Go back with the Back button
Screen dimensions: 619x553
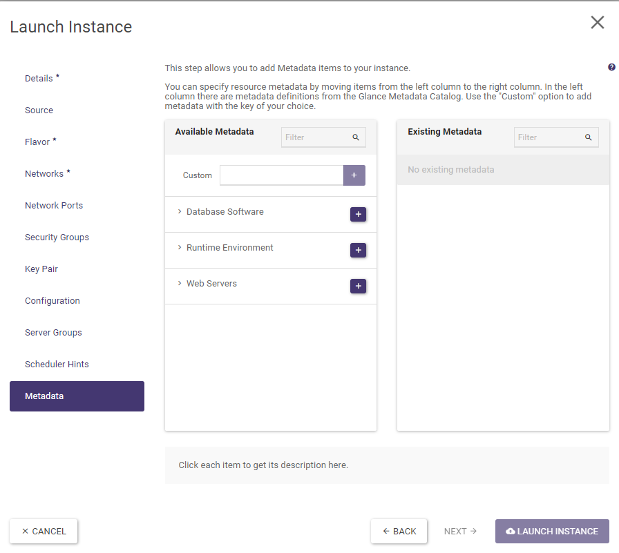(x=399, y=532)
